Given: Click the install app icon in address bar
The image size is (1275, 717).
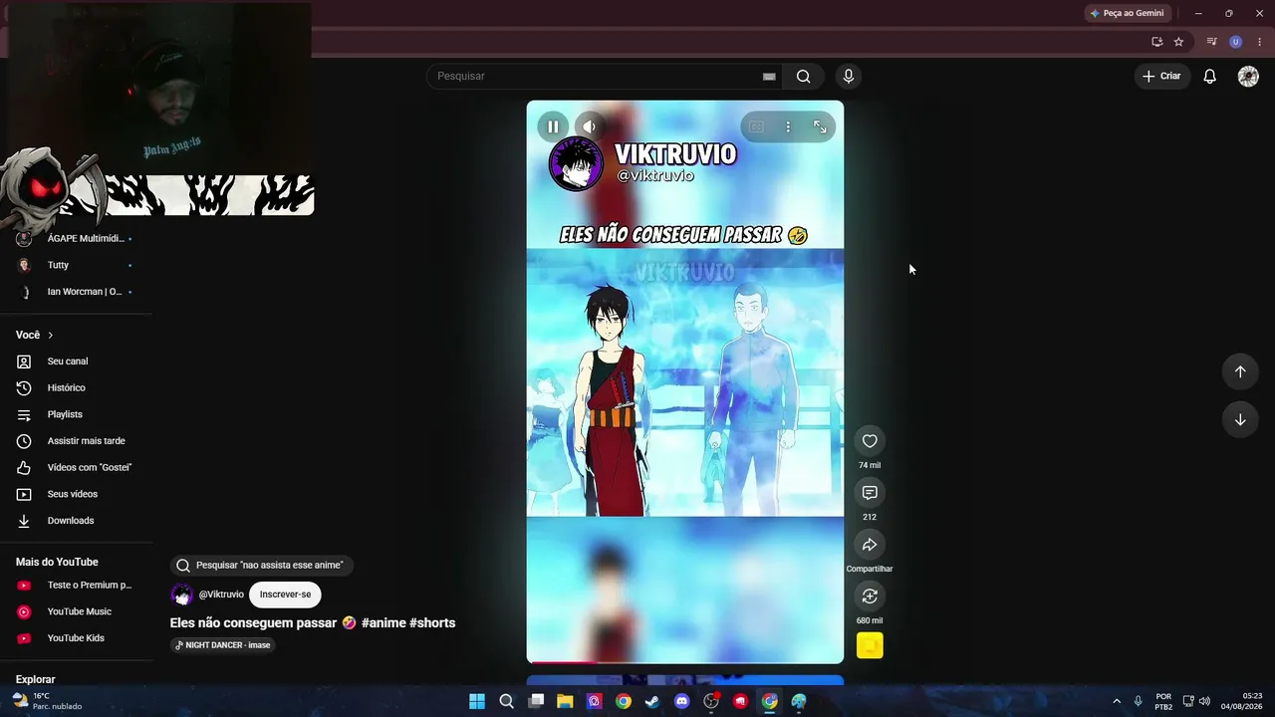Looking at the screenshot, I should coord(1156,42).
